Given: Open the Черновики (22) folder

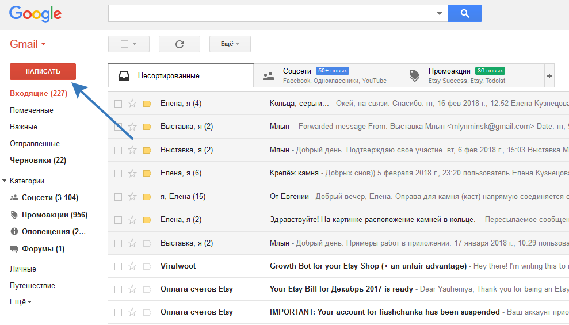Looking at the screenshot, I should 38,160.
